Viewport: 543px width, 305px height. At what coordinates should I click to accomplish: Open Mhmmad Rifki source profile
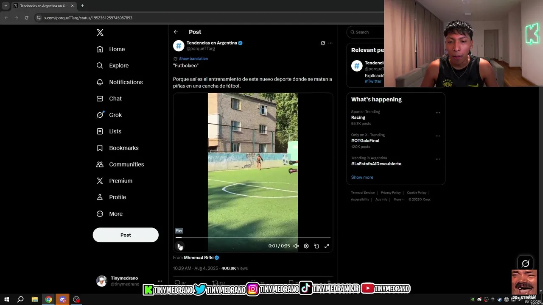(199, 258)
